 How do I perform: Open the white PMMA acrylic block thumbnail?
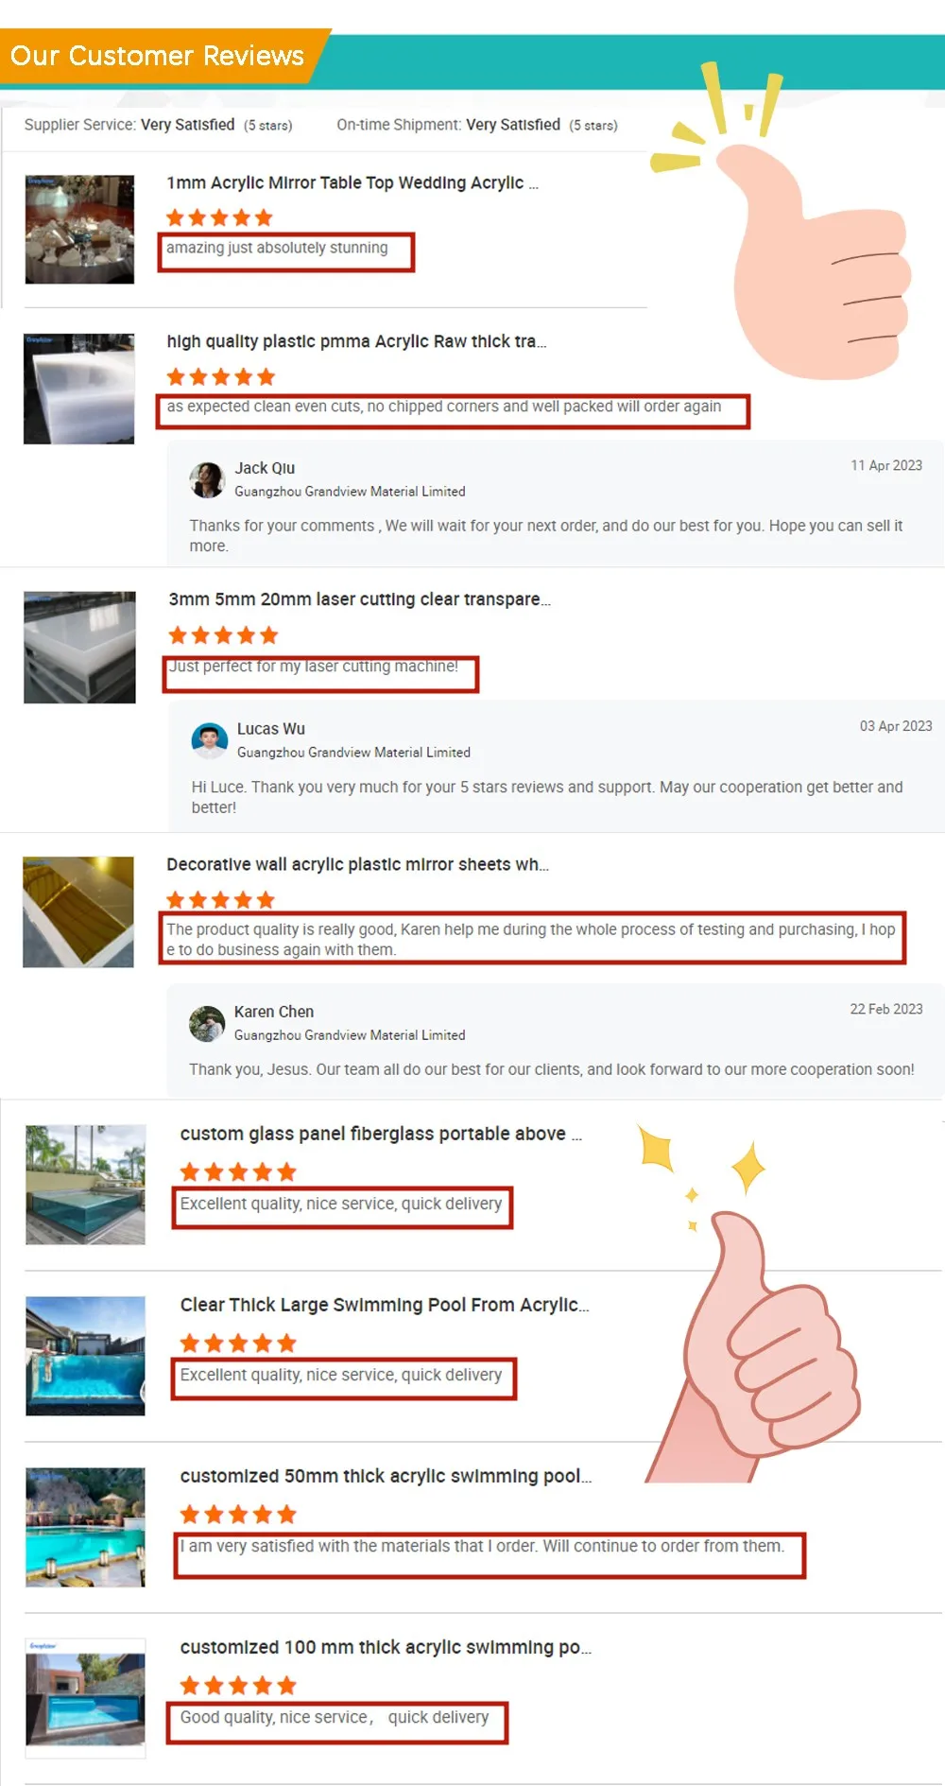[x=79, y=388]
